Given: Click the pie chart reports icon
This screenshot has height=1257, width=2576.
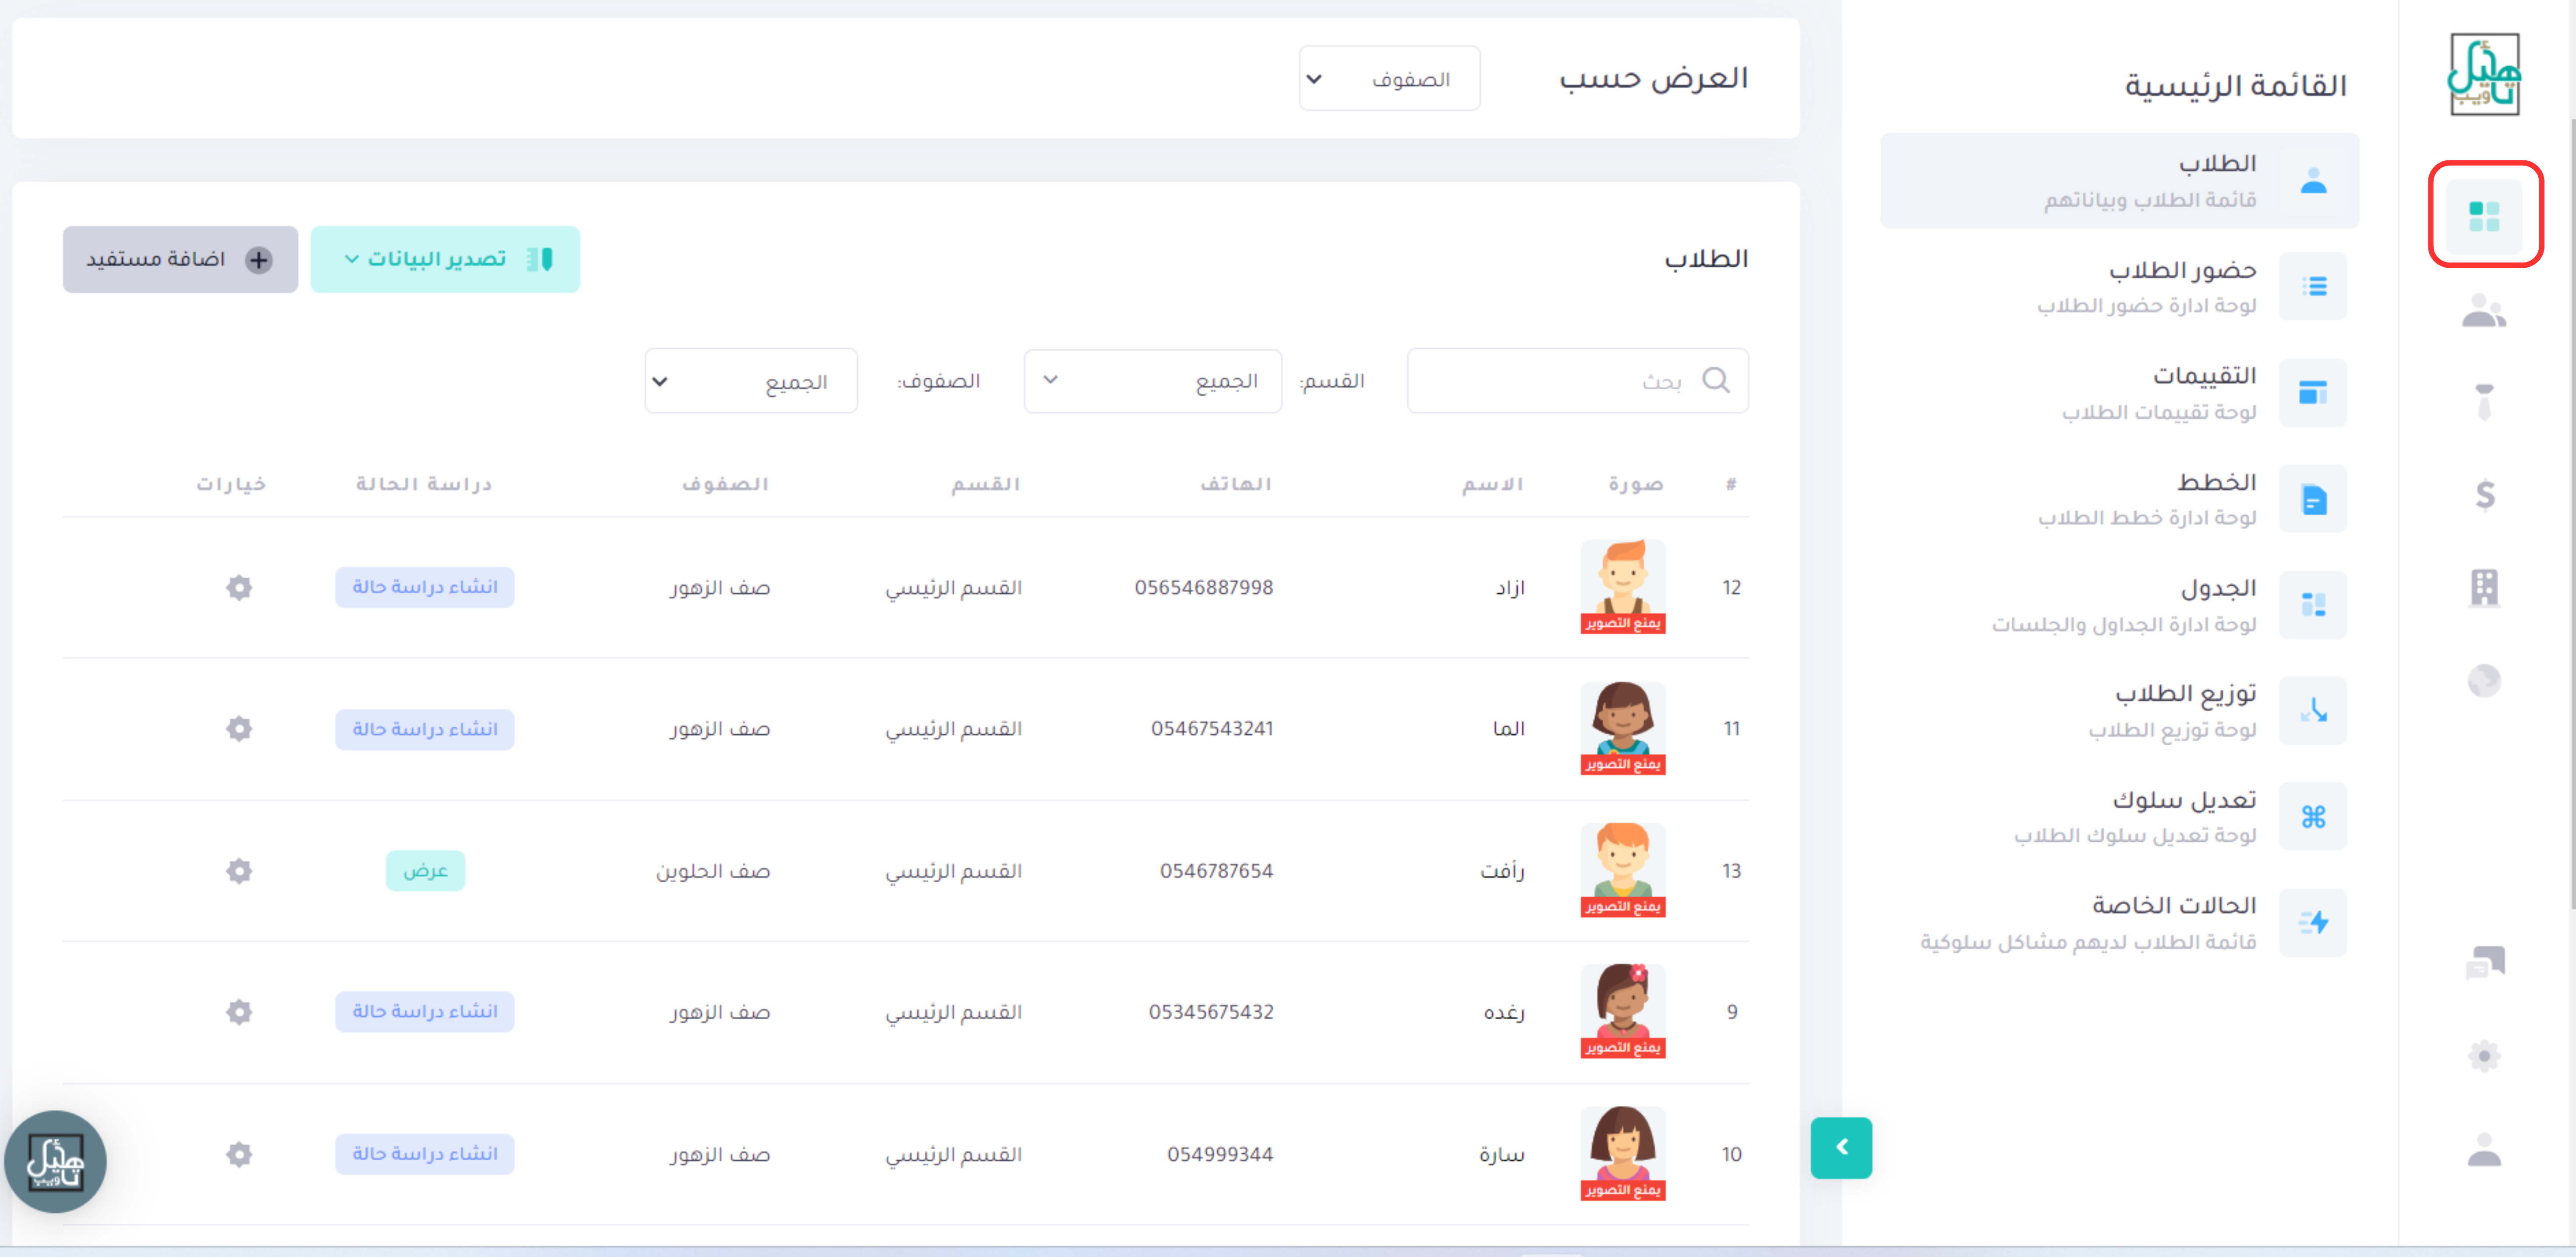Looking at the screenshot, I should (2484, 681).
